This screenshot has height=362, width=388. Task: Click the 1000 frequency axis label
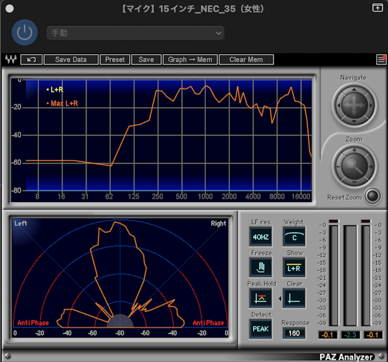[205, 196]
